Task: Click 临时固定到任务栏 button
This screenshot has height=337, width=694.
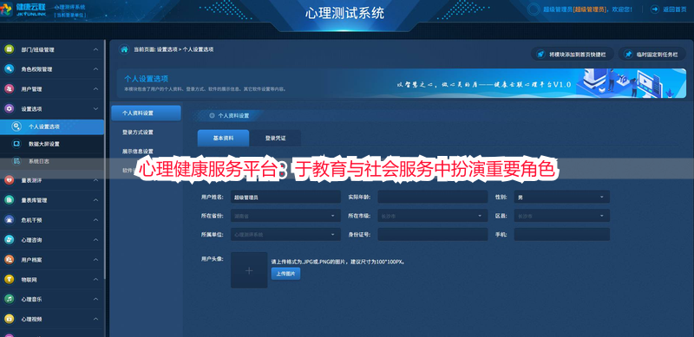Action: 652,55
